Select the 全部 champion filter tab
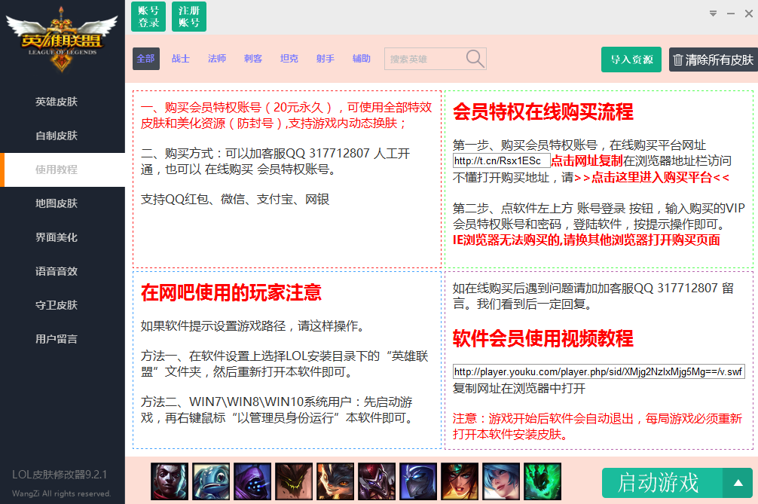This screenshot has width=758, height=504. [146, 59]
